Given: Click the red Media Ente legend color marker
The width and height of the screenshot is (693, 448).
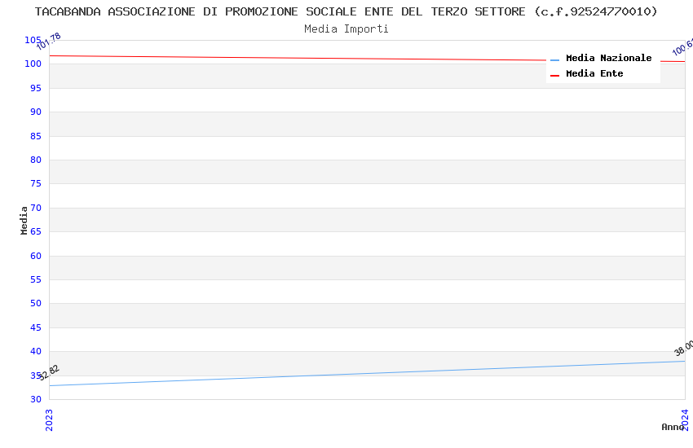Looking at the screenshot, I should click(x=554, y=76).
